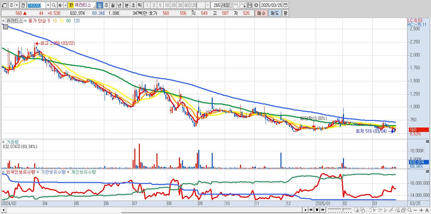Click the 3D bar volume icon at bottom
431x214 pixels.
click(x=398, y=210)
